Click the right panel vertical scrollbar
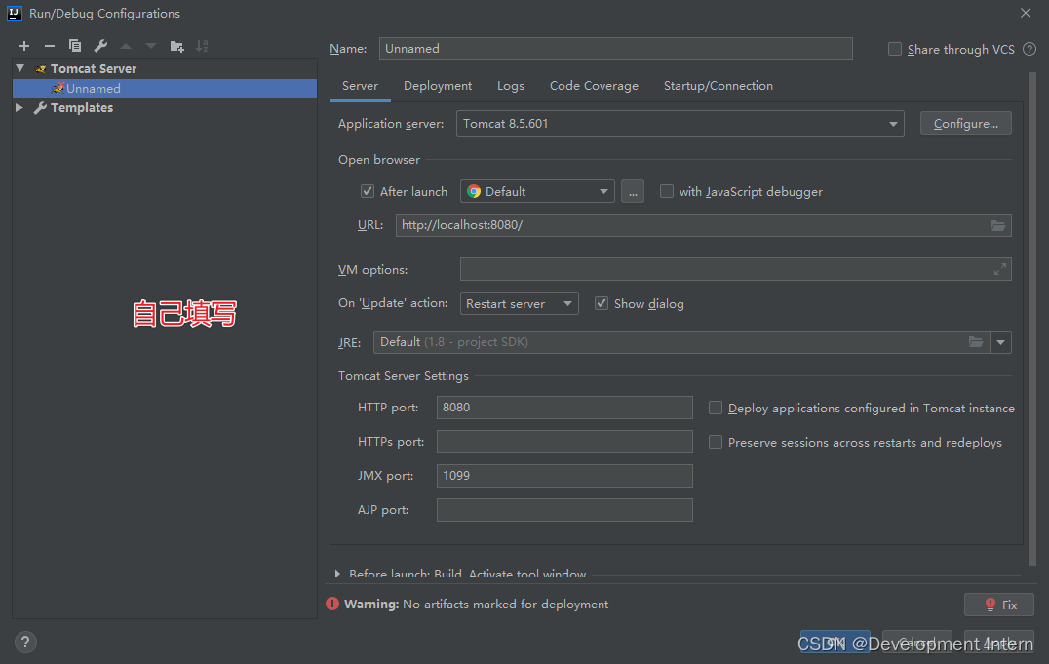This screenshot has width=1049, height=664. pyautogui.click(x=1032, y=318)
